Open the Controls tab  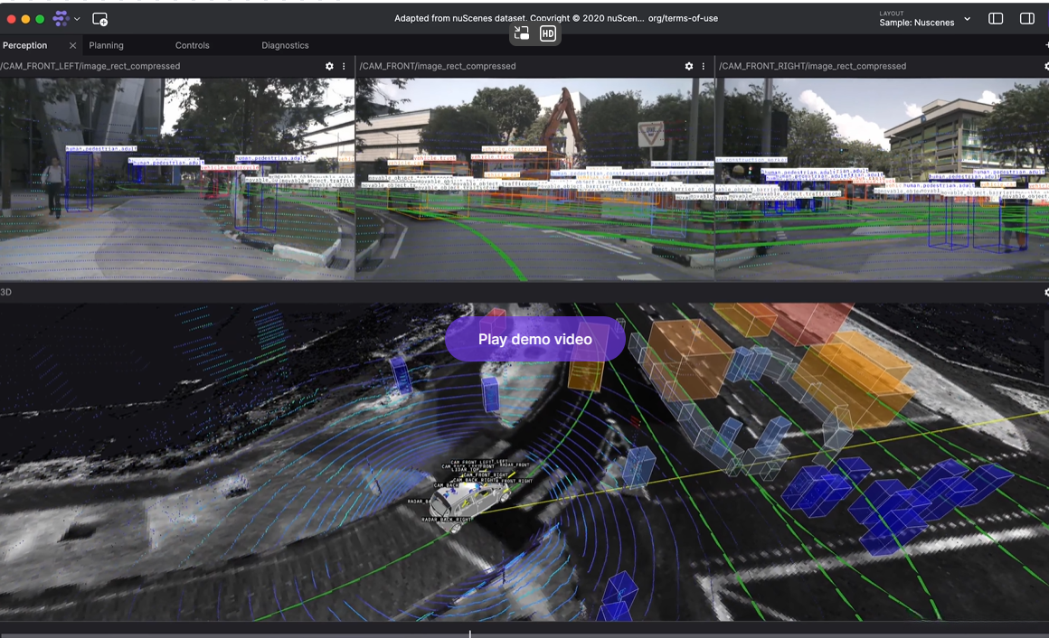tap(192, 45)
